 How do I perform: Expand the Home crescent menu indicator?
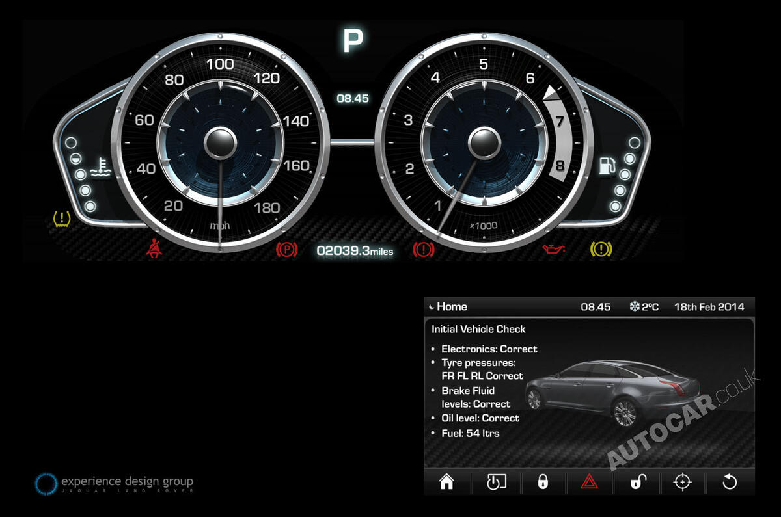(432, 306)
